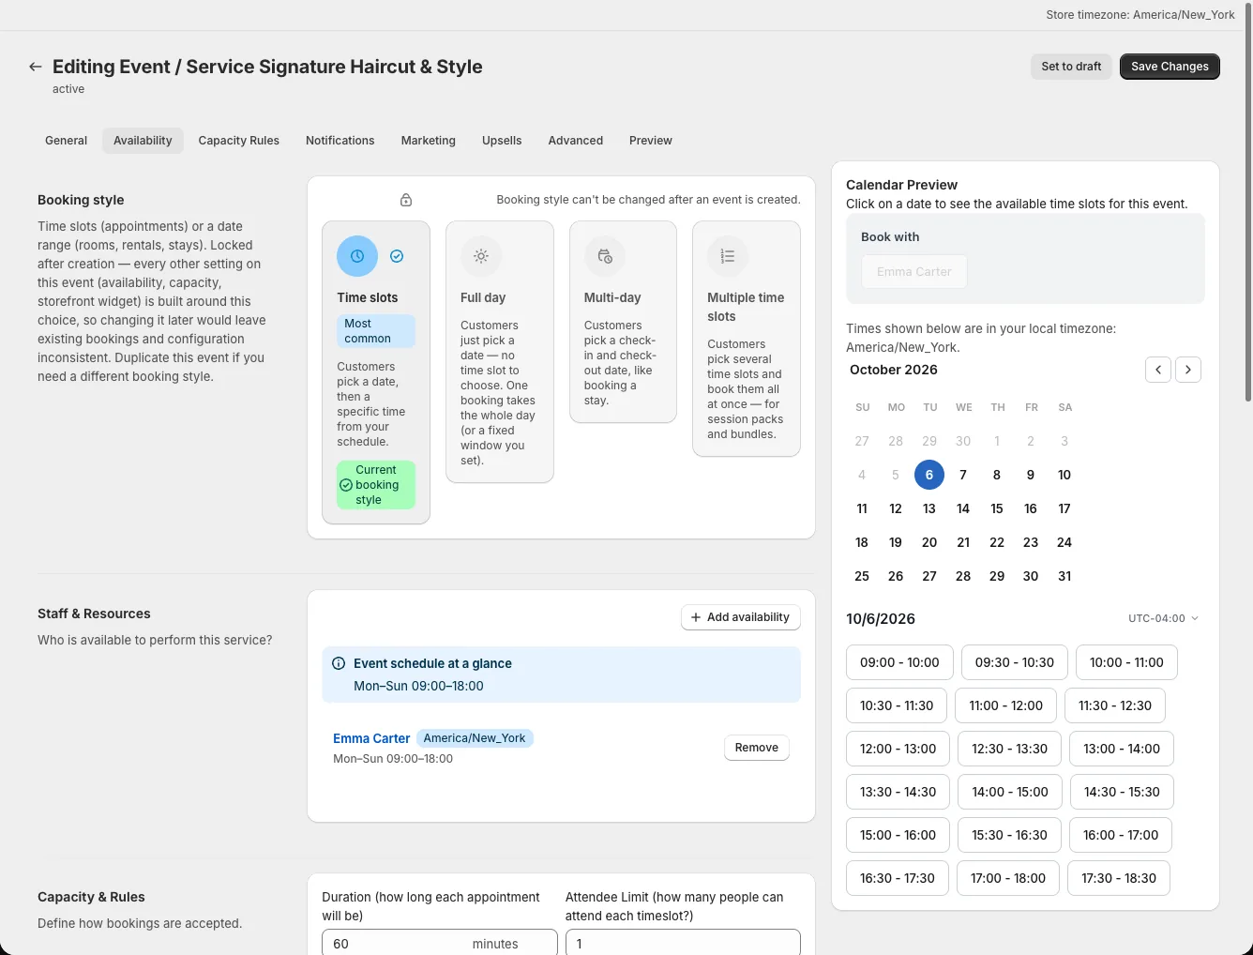Go to next month in calendar preview
The image size is (1253, 955).
pos(1188,370)
